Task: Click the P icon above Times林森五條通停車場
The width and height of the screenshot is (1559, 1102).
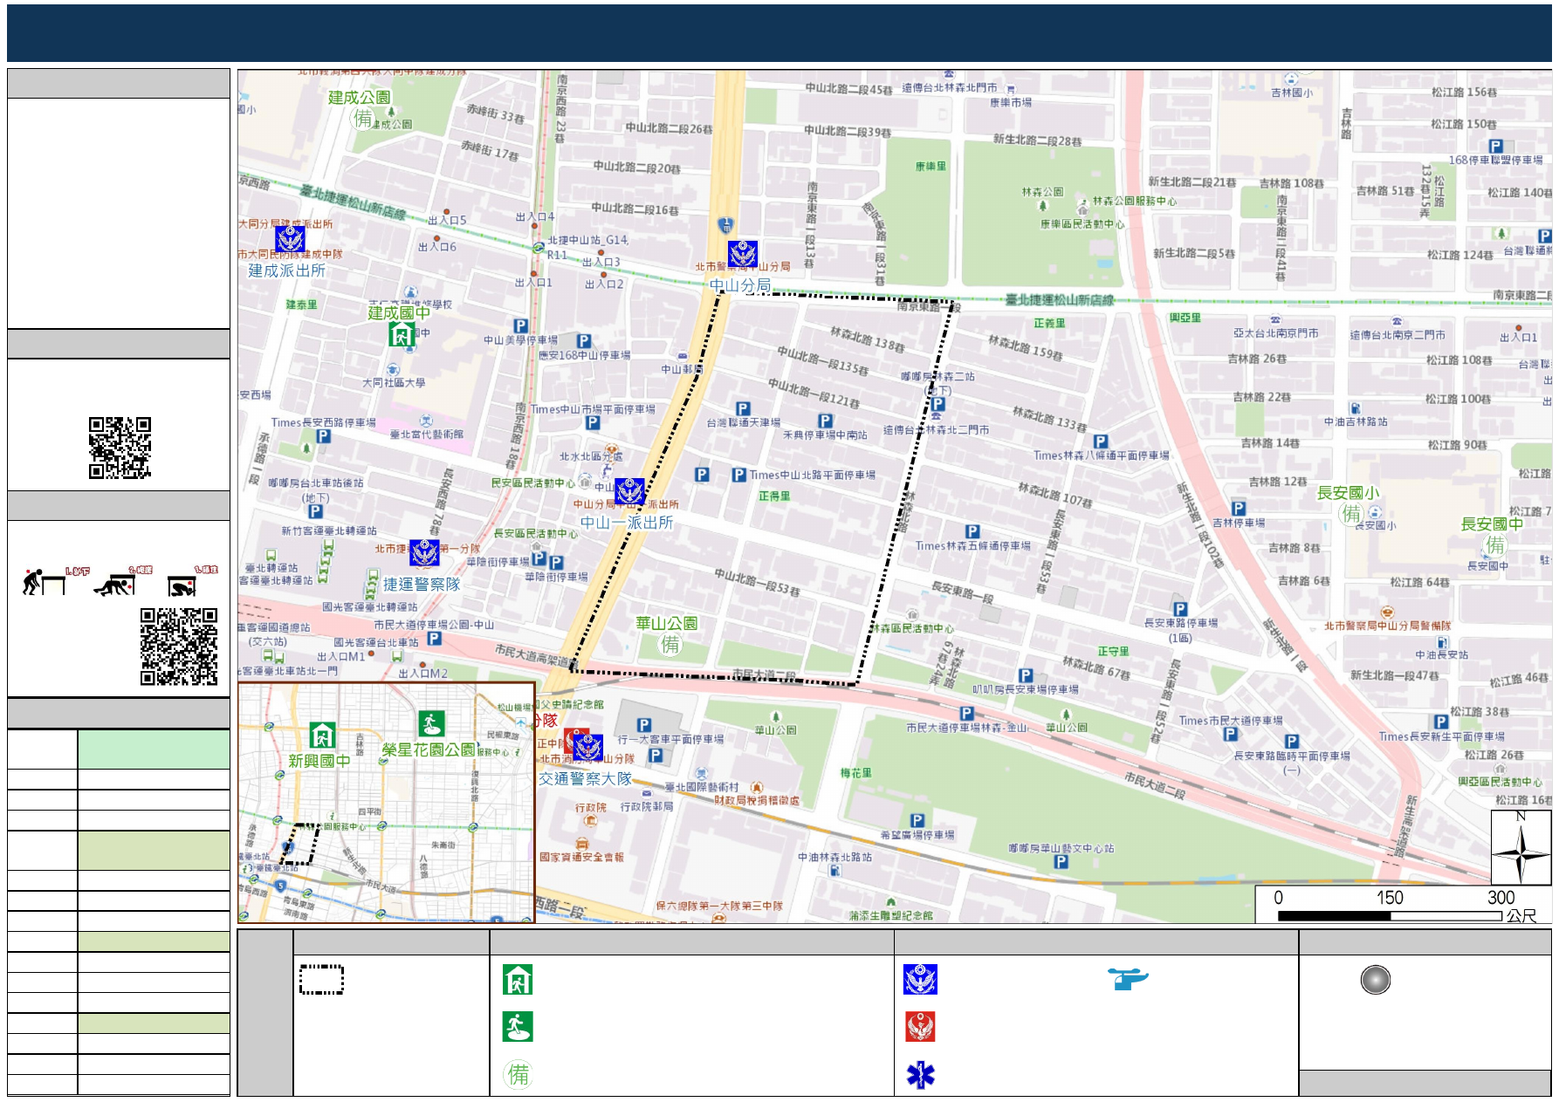Action: click(x=972, y=531)
